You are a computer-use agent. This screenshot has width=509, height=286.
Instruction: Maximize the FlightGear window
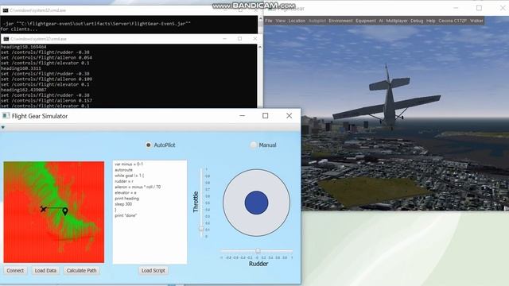coord(479,8)
